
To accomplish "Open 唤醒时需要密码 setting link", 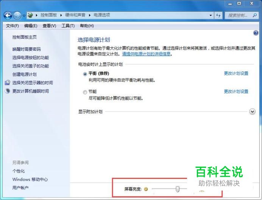I will click(27, 49).
